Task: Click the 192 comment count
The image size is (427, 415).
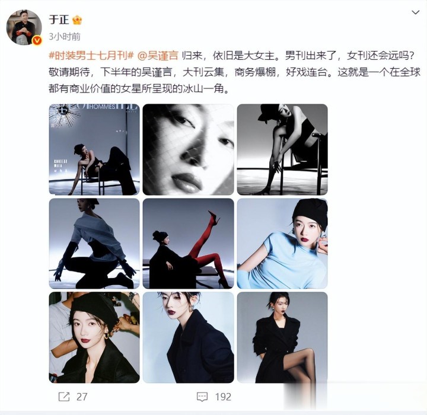Action: pyautogui.click(x=223, y=397)
